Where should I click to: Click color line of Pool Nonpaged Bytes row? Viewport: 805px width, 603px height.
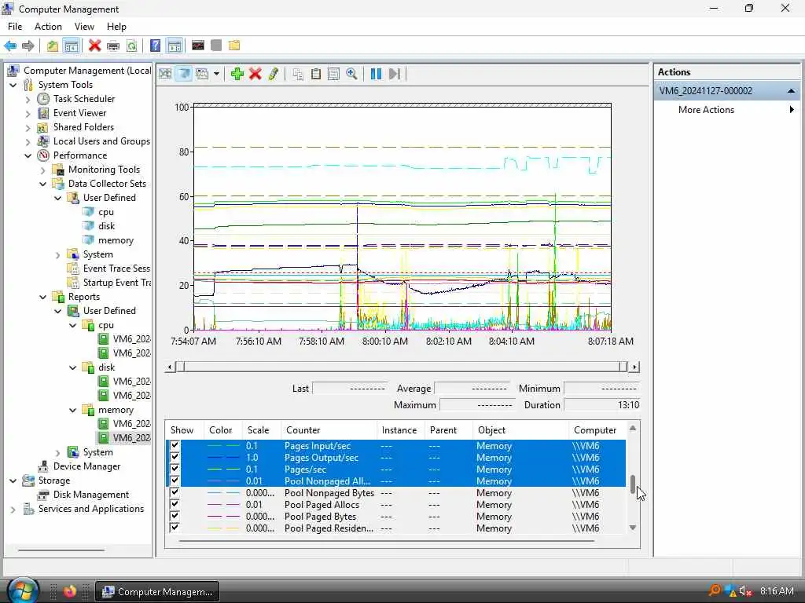[223, 493]
